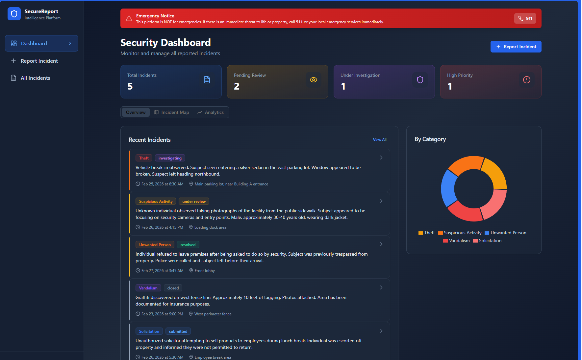
Task: Click the under review status badge
Action: click(194, 201)
